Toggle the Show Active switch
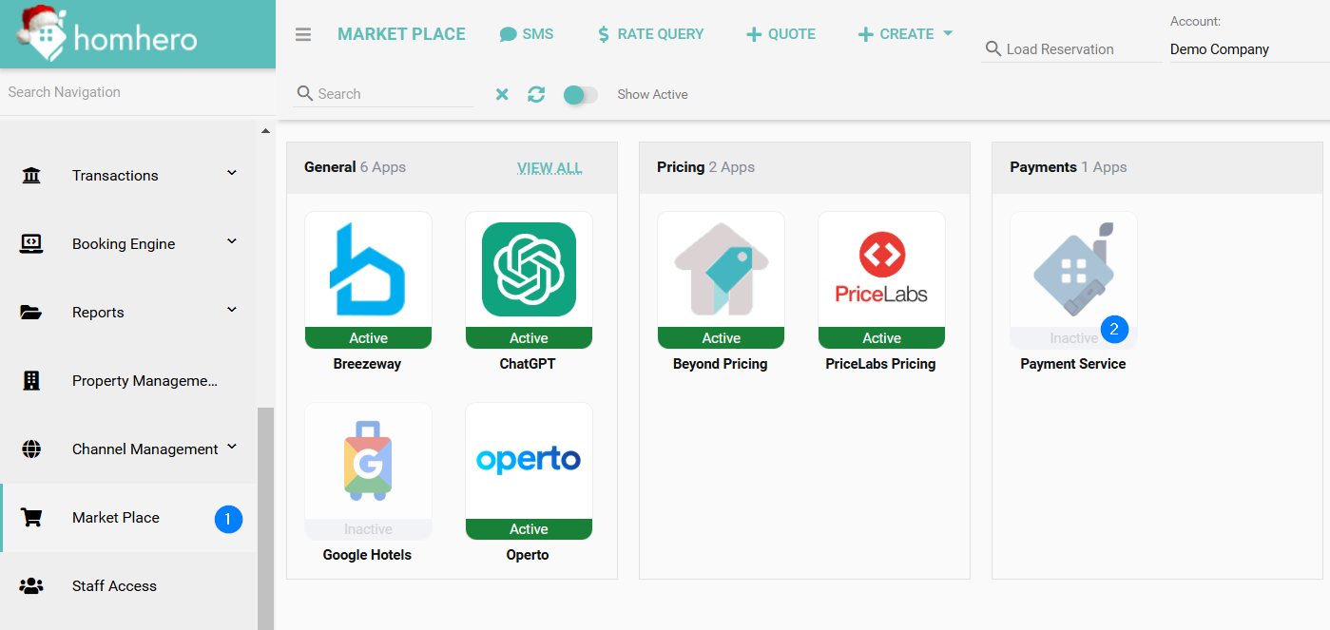This screenshot has height=630, width=1330. 580,94
